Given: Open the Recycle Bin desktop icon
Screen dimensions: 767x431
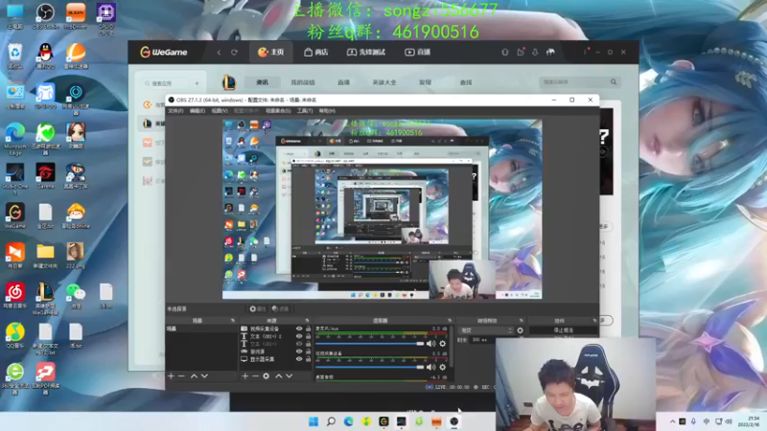Looking at the screenshot, I should 15,56.
